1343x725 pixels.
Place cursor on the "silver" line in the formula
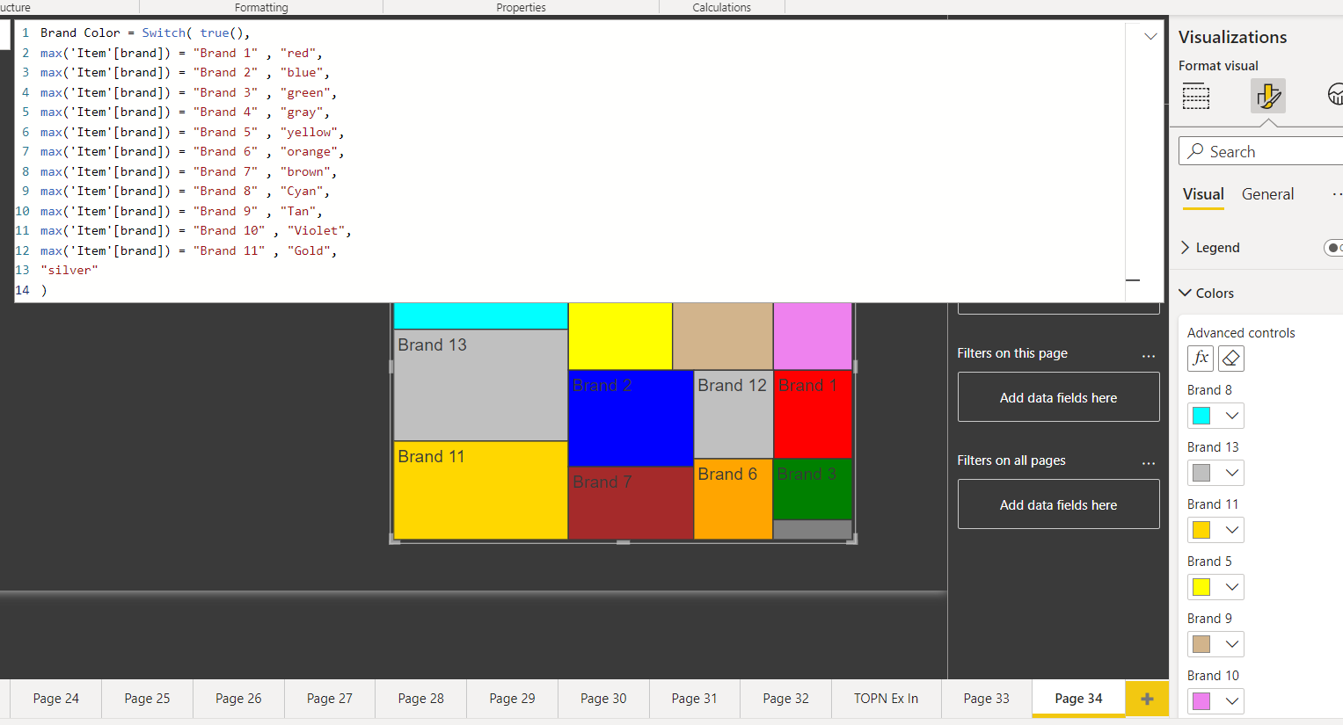click(69, 271)
